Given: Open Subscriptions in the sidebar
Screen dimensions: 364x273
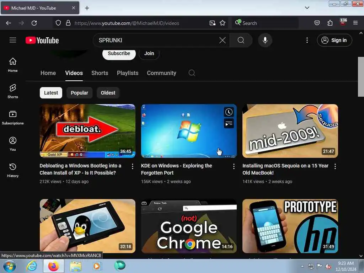Looking at the screenshot, I should coord(13,118).
